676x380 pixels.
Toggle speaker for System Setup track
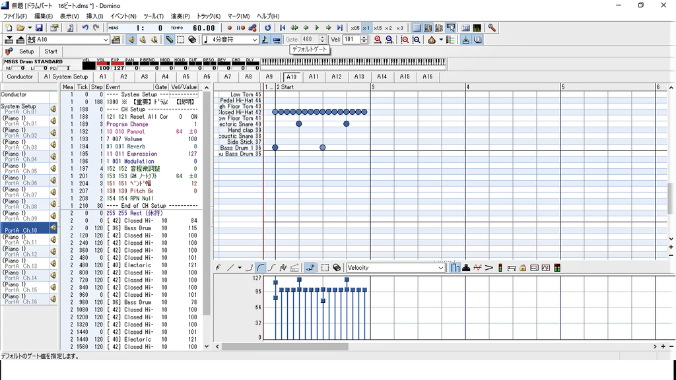click(x=53, y=109)
